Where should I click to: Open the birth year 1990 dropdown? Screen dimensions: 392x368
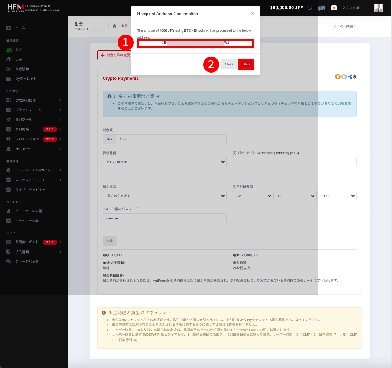click(x=337, y=196)
